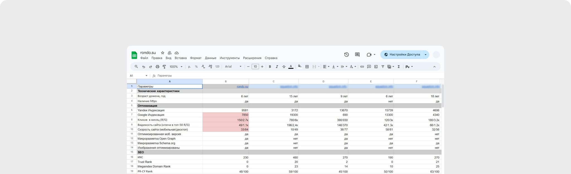Toggle the filter funnel button
This screenshot has height=174, width=571.
click(383, 67)
